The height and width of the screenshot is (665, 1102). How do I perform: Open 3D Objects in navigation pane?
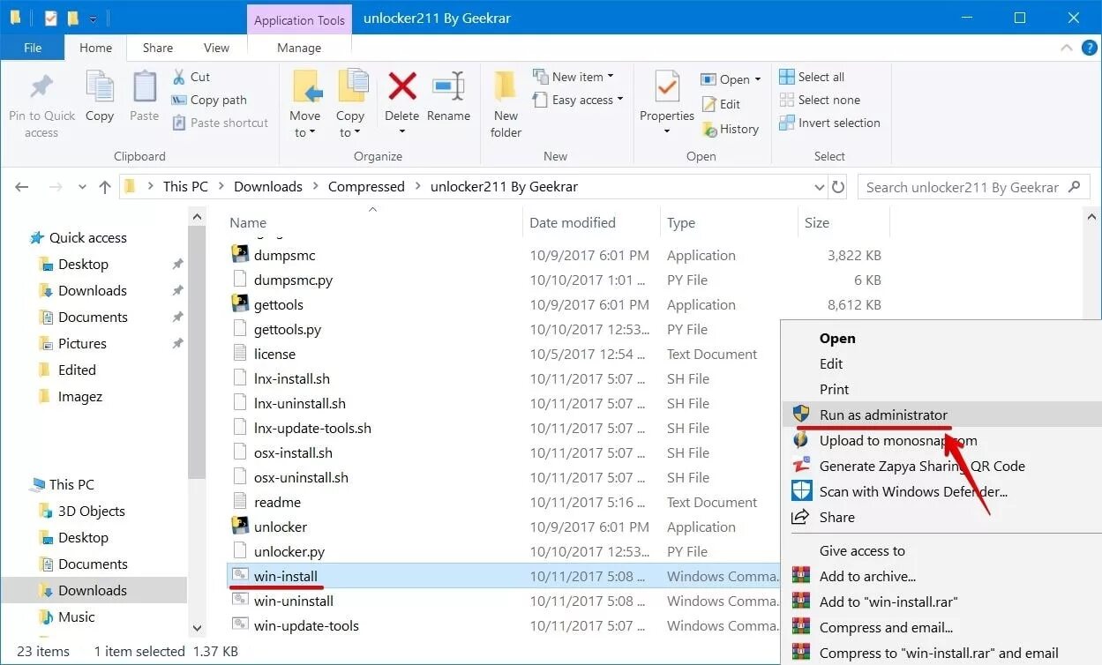tap(91, 512)
